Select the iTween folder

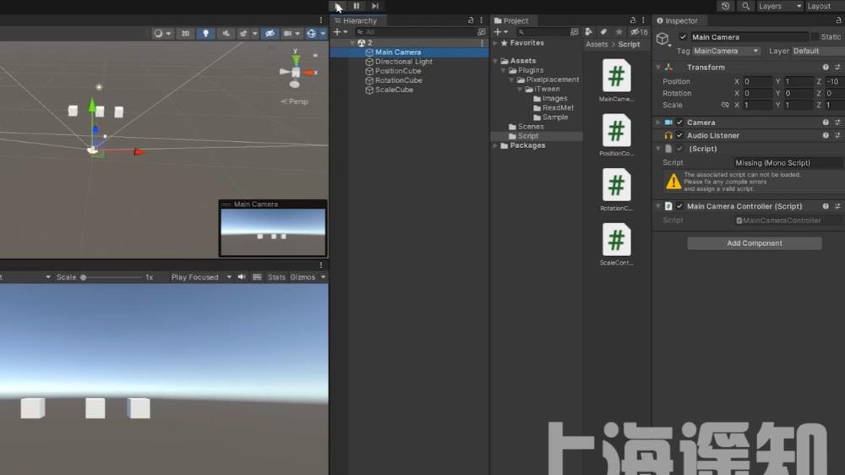click(x=547, y=89)
